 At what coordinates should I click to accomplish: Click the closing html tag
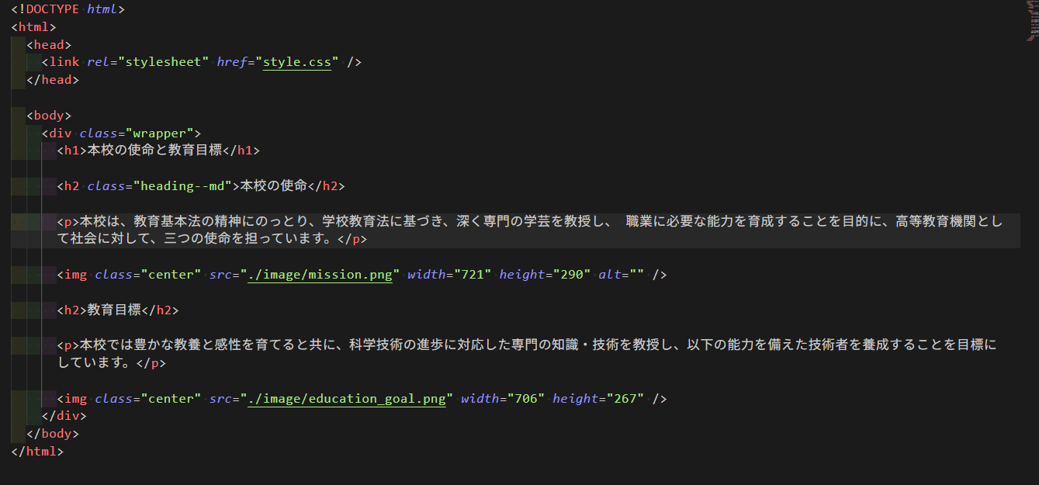[37, 452]
